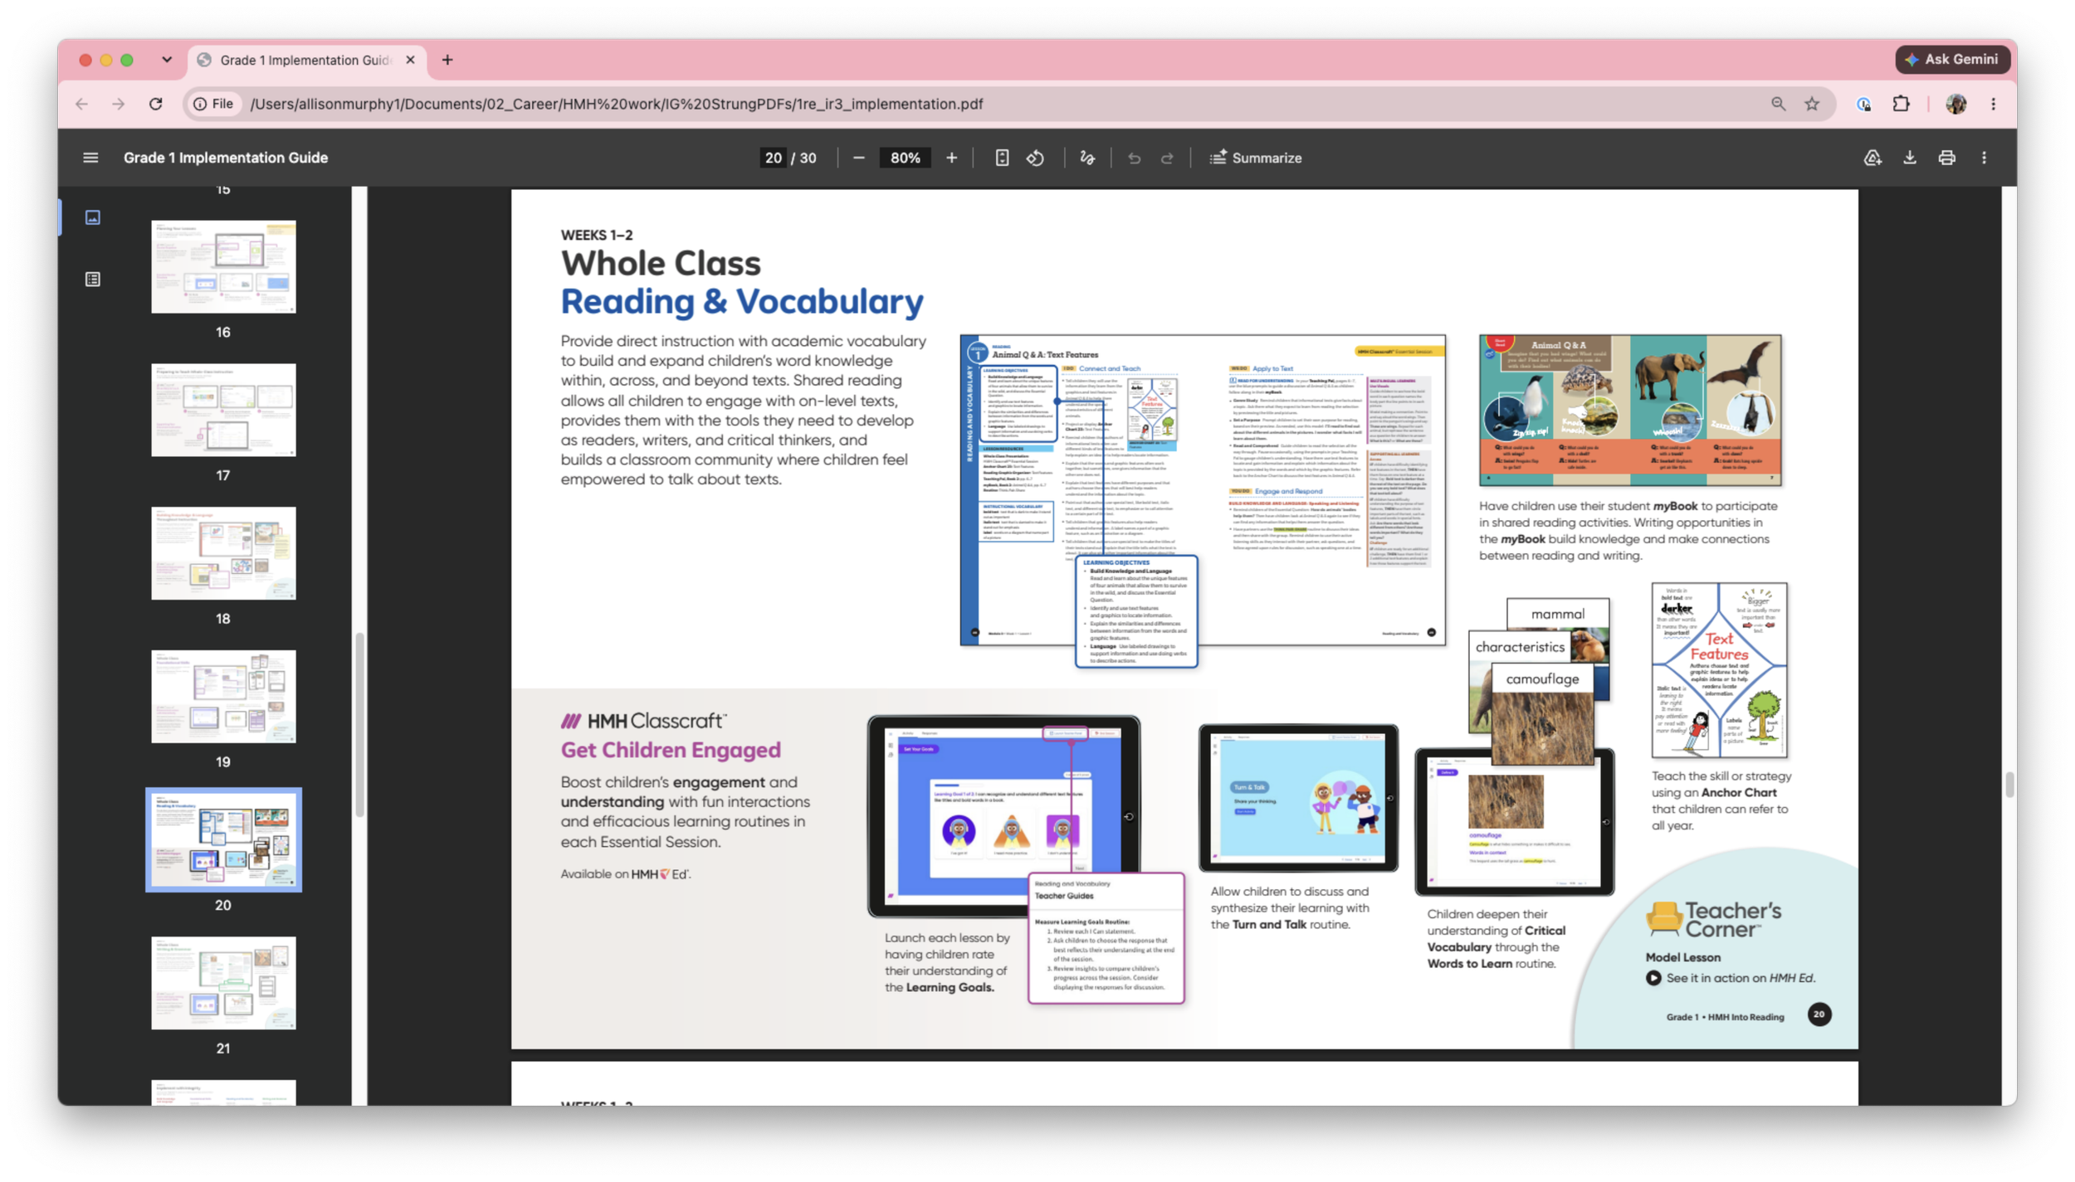Click the 'mammal' vocabulary card
2075x1182 pixels.
point(1557,614)
